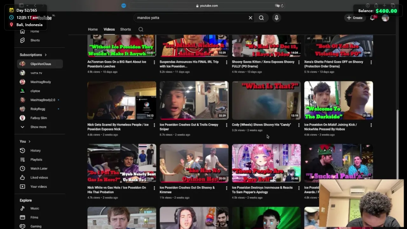Image resolution: width=407 pixels, height=229 pixels.
Task: Open options menu for Xena's Ghetto Friend video
Action: 371,62
